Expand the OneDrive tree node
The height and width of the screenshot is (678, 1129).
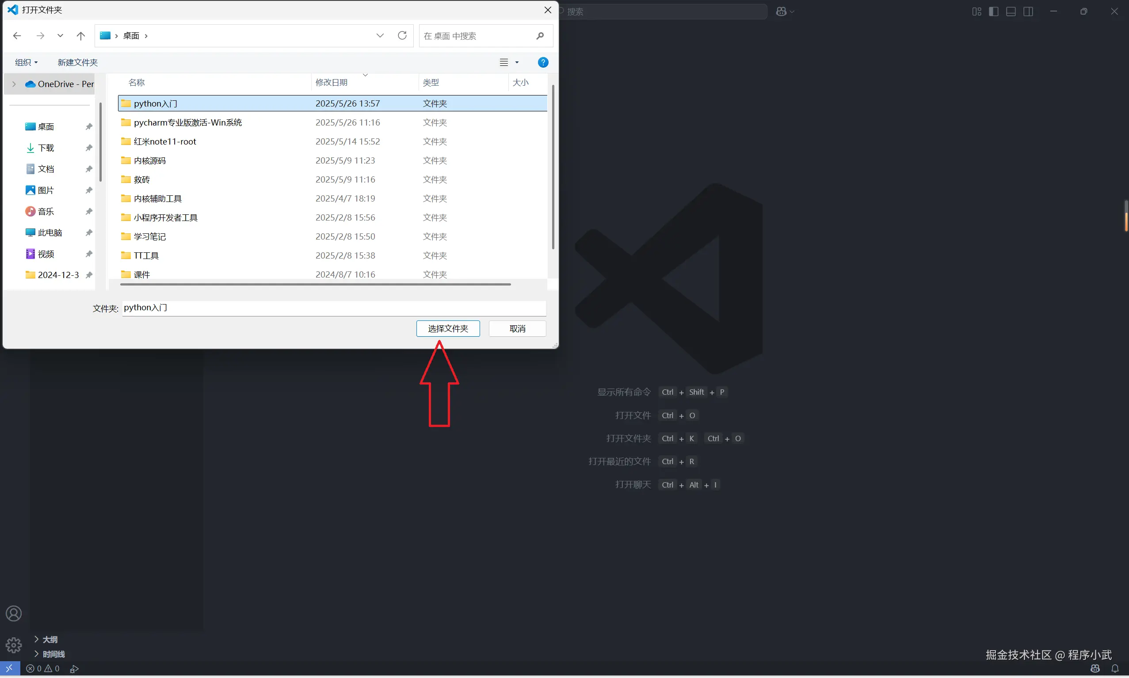[14, 84]
